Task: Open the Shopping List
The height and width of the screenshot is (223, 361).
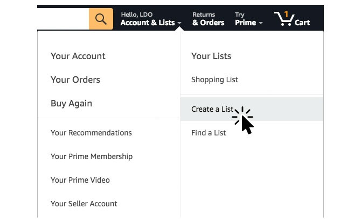Action: [214, 80]
